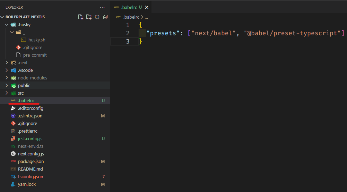Open the Explorer more actions ellipsis
The image size is (347, 192).
[102, 7]
